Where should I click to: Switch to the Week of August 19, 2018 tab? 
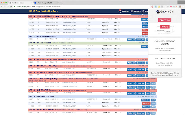(x=46, y=3)
